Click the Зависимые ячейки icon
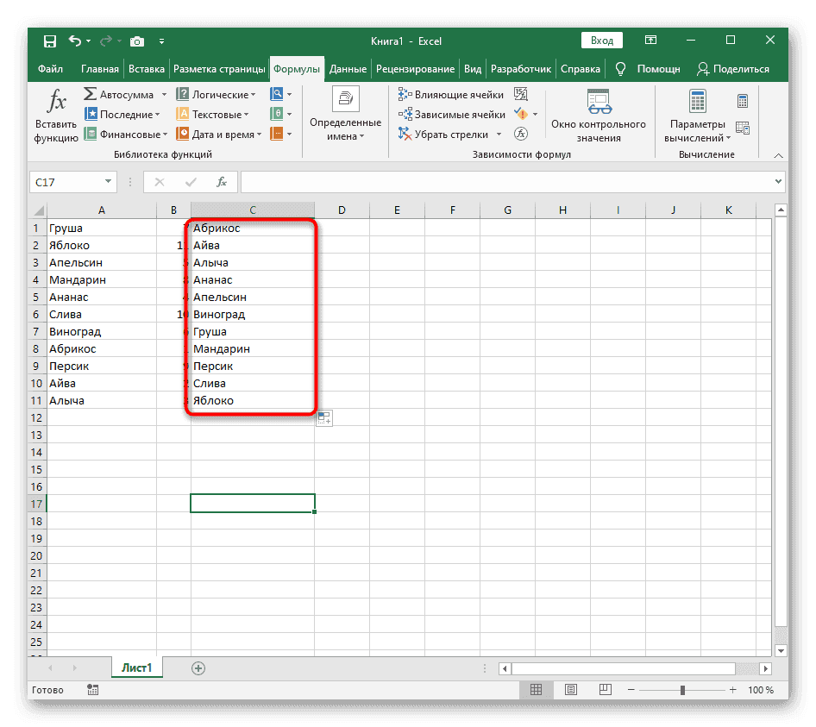 (x=402, y=114)
